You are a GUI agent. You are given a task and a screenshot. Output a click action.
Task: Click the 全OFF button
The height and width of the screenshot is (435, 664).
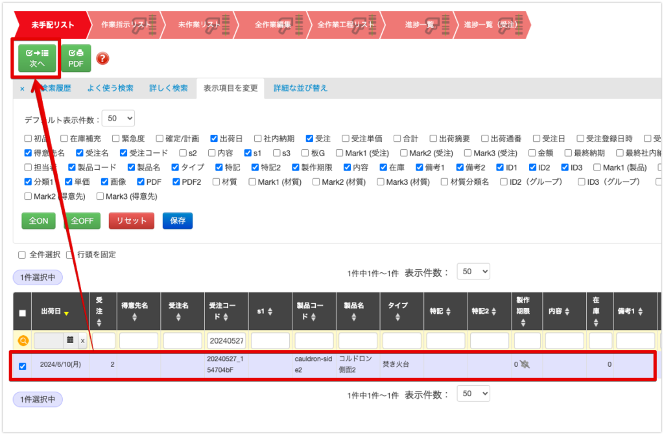[82, 220]
